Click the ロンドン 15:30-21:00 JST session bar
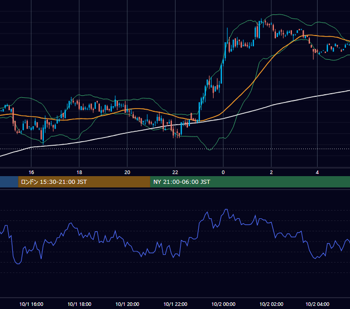Screen dimensions: 350x309 pos(84,182)
